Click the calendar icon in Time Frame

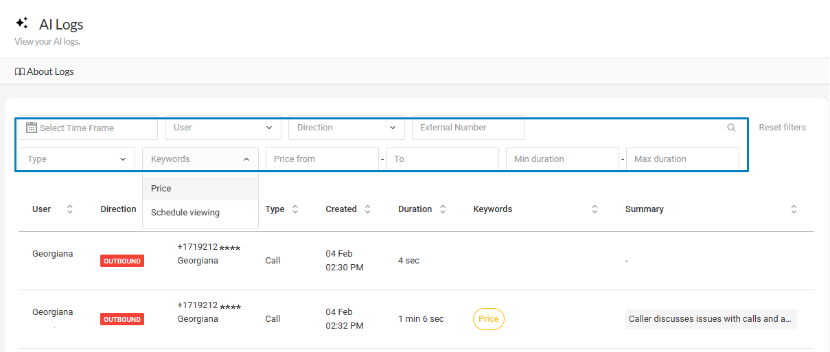31,128
